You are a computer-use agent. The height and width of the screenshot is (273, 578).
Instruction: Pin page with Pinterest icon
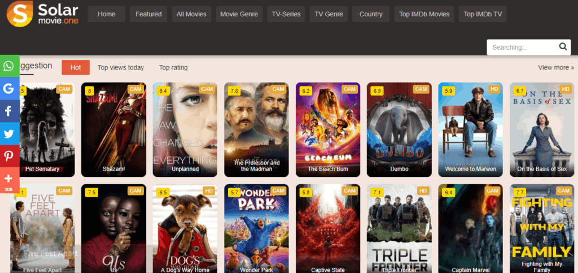[9, 157]
